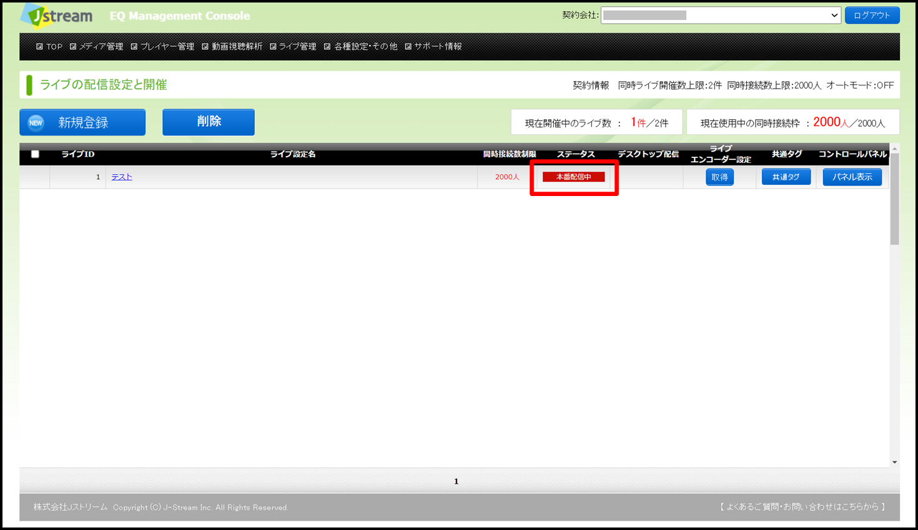
Task: Open the 各種設定・その他 menu
Action: (360, 46)
